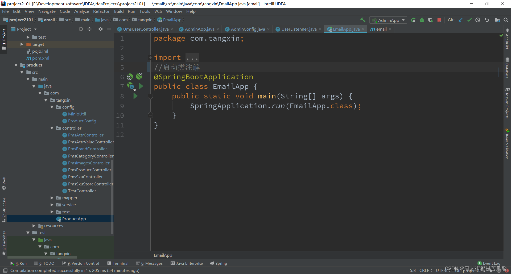Open the Messages tool window
This screenshot has width=511, height=274.
tap(149, 263)
